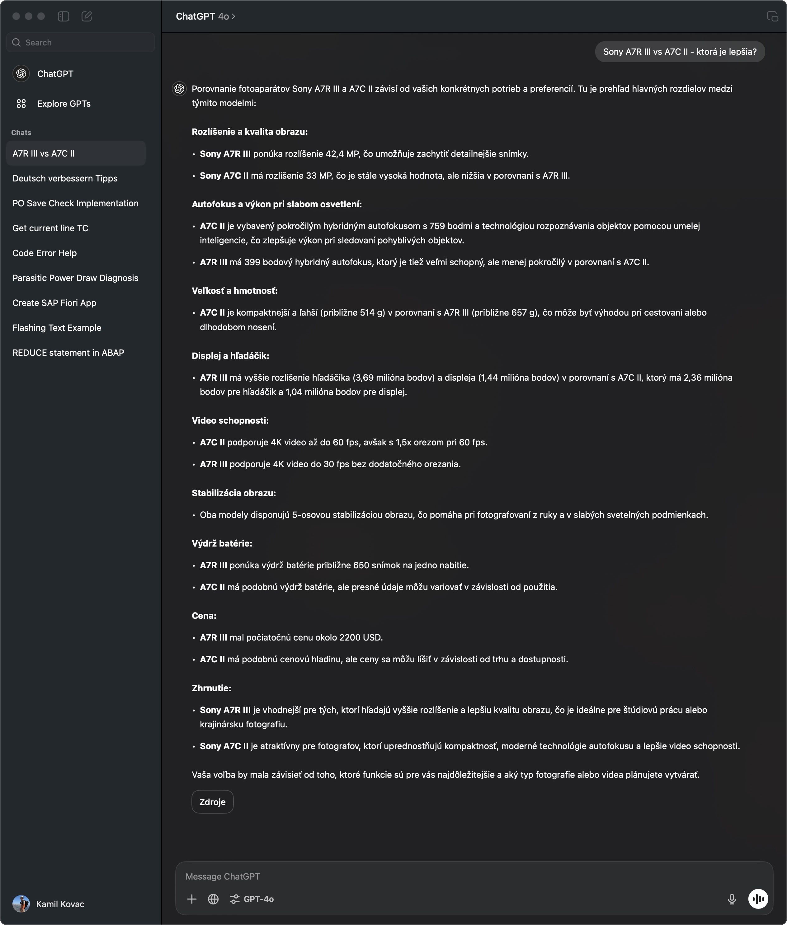Start voice mode with waveform button
787x925 pixels.
758,899
